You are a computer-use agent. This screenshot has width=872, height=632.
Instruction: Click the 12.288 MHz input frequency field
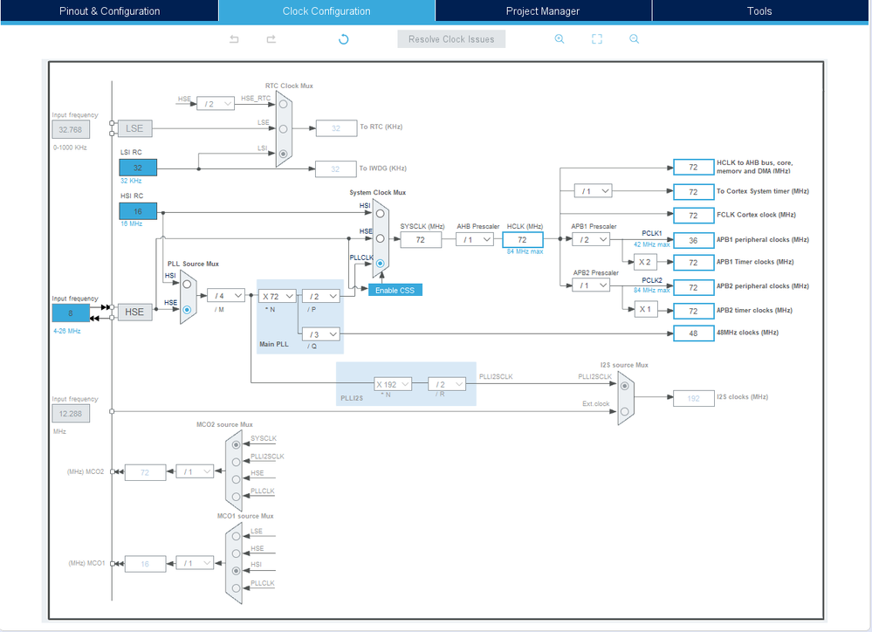pos(71,414)
